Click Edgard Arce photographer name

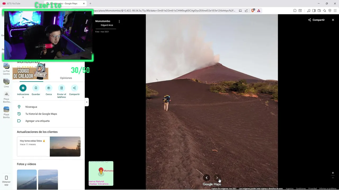[x=107, y=25]
